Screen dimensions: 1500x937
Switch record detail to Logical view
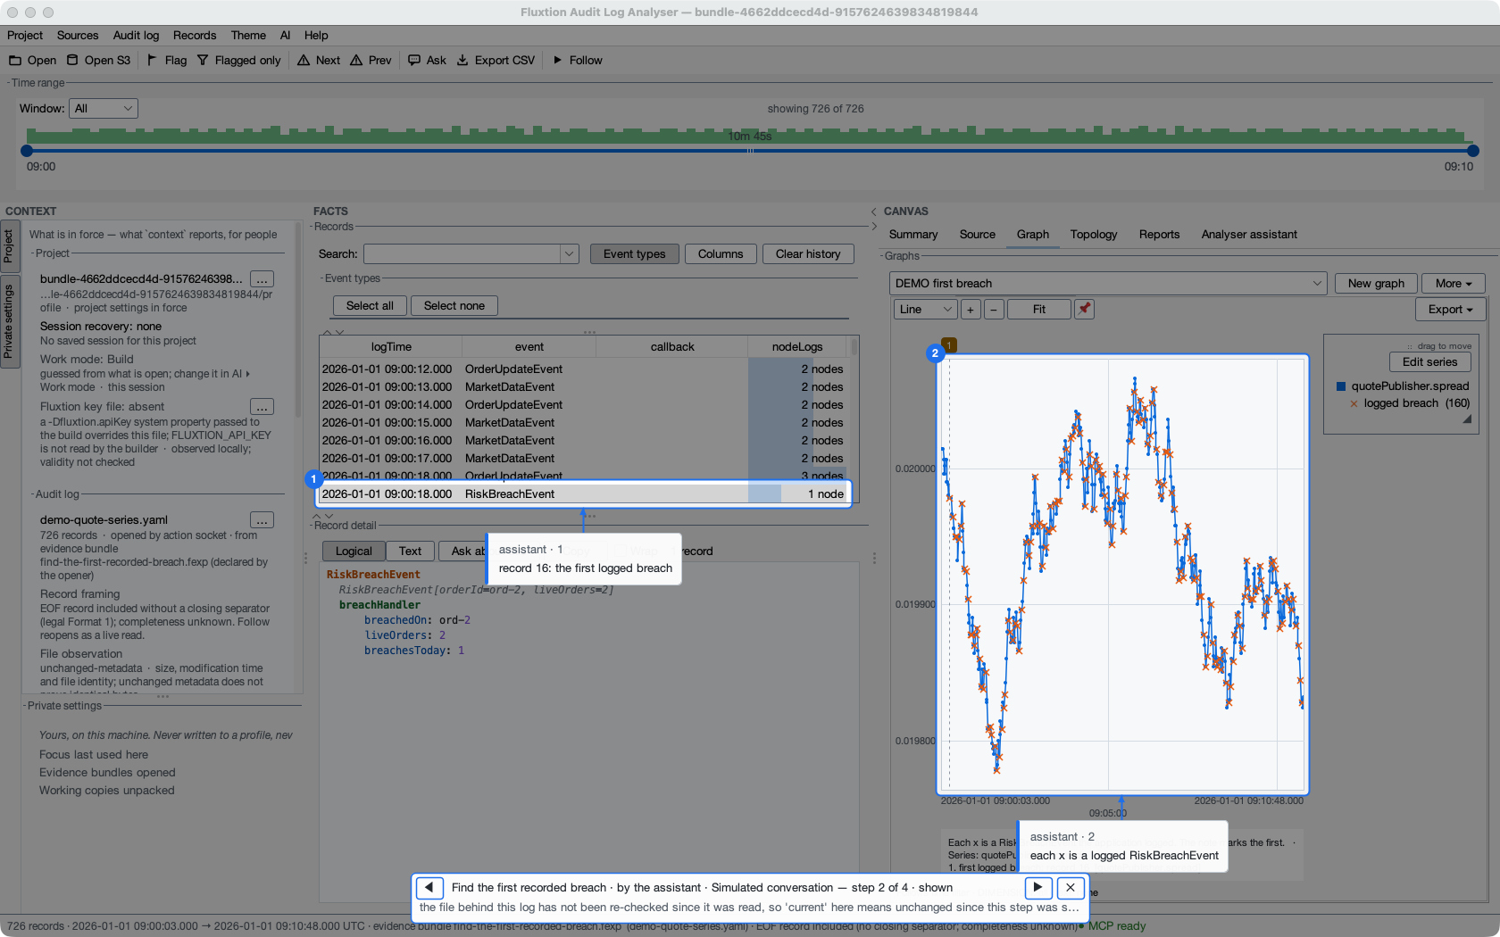pos(354,551)
